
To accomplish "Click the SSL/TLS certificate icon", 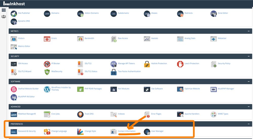I will point(80,64).
